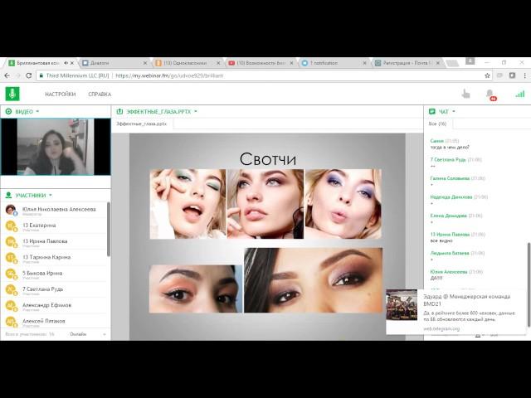Select participant 7 Светлана Рудь
The width and height of the screenshot is (531, 398).
pyautogui.click(x=54, y=289)
